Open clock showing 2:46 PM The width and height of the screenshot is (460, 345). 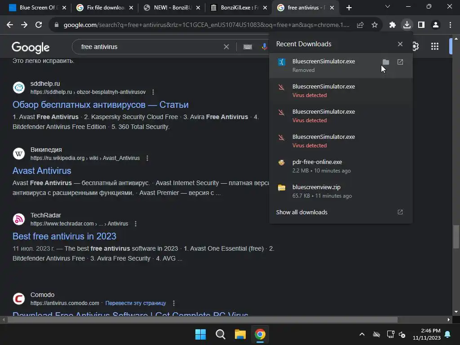[427, 334]
